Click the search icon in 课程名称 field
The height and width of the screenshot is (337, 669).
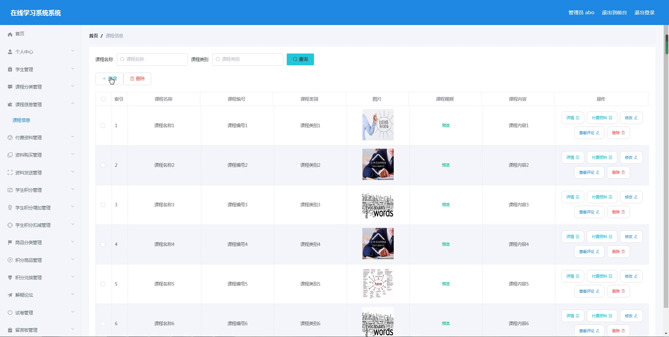[122, 59]
